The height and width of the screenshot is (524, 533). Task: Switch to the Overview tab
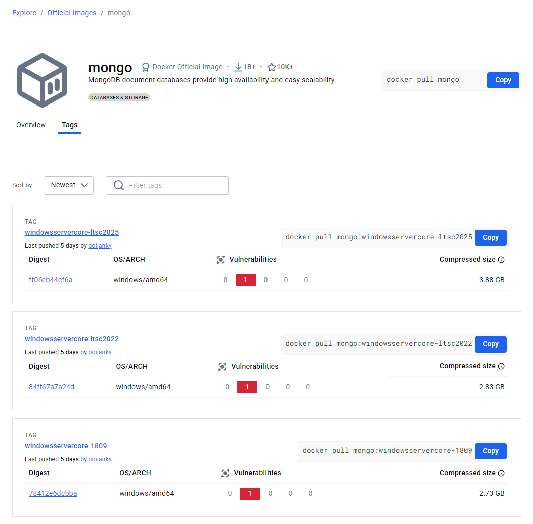coord(31,125)
